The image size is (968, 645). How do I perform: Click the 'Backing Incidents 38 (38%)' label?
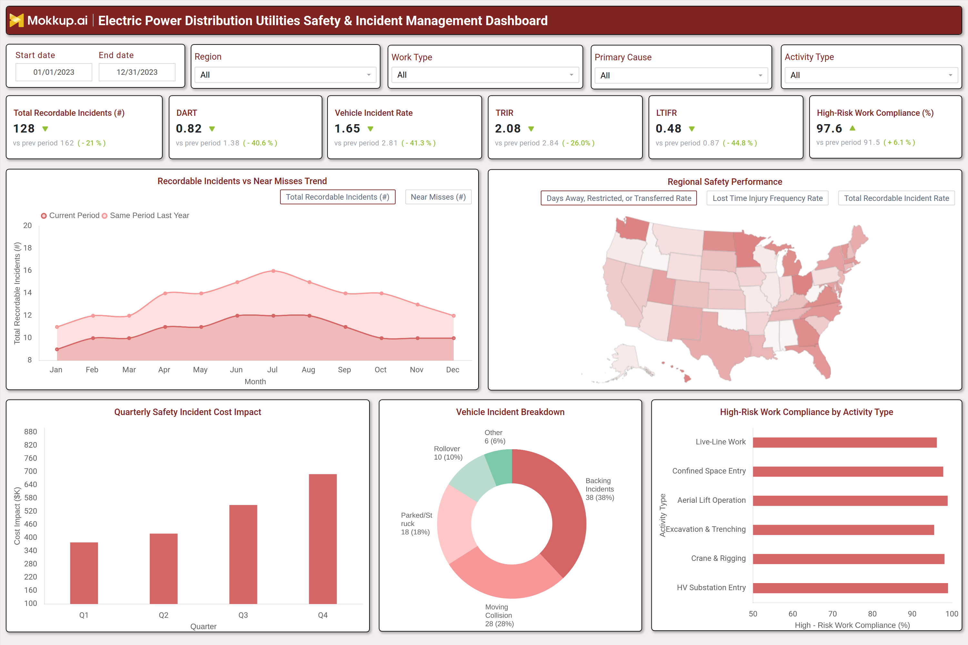[x=600, y=489]
